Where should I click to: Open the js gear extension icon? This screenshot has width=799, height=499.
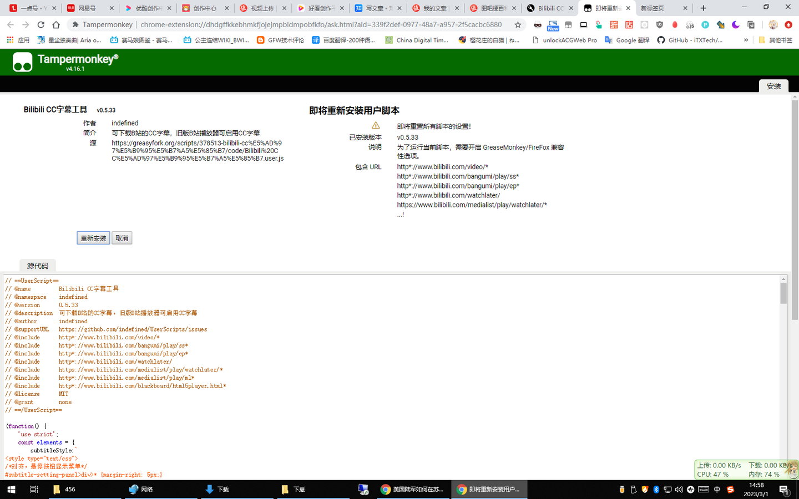(690, 24)
